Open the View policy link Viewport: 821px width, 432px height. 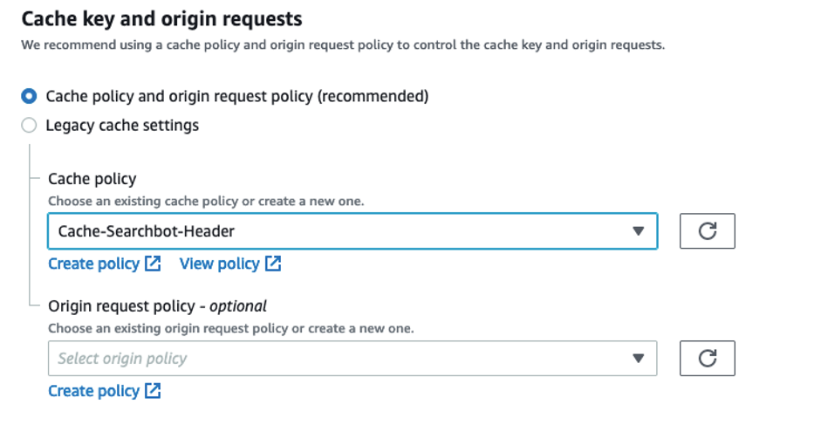click(x=219, y=264)
